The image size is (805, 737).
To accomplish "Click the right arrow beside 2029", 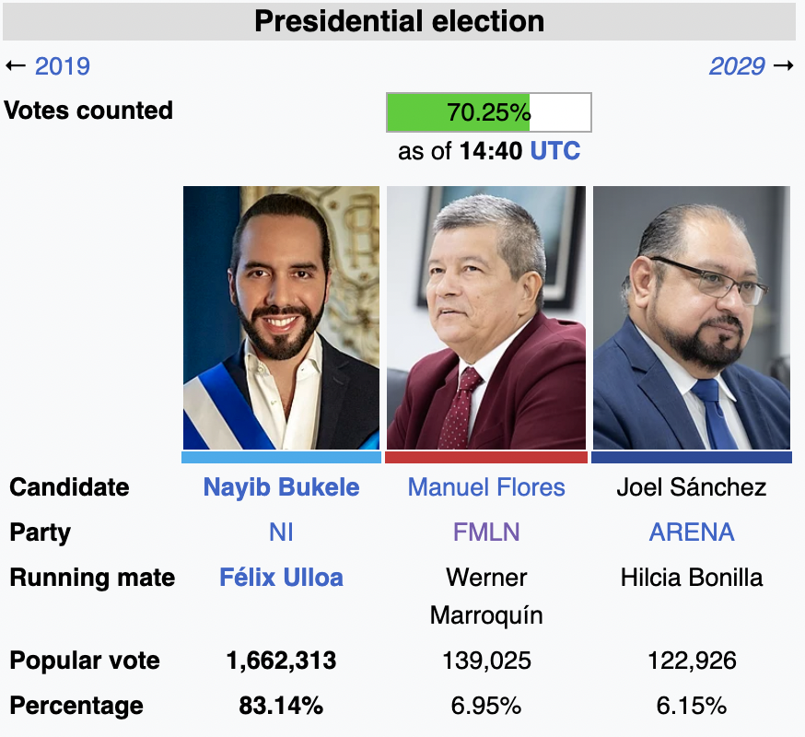I will tap(784, 66).
